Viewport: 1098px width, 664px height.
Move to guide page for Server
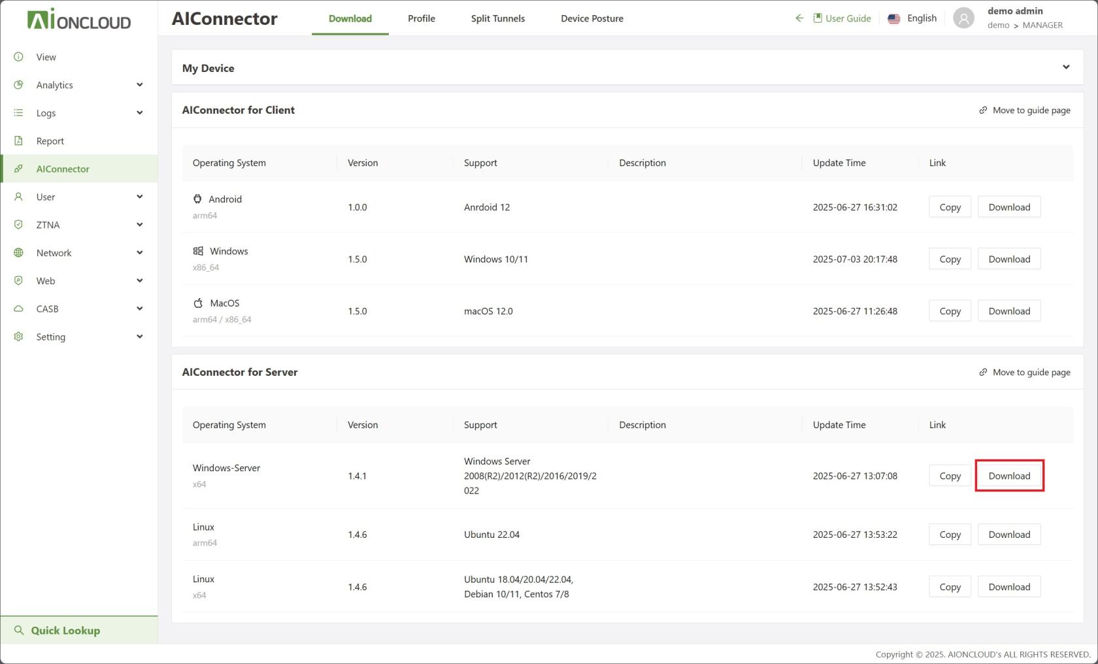click(1024, 373)
